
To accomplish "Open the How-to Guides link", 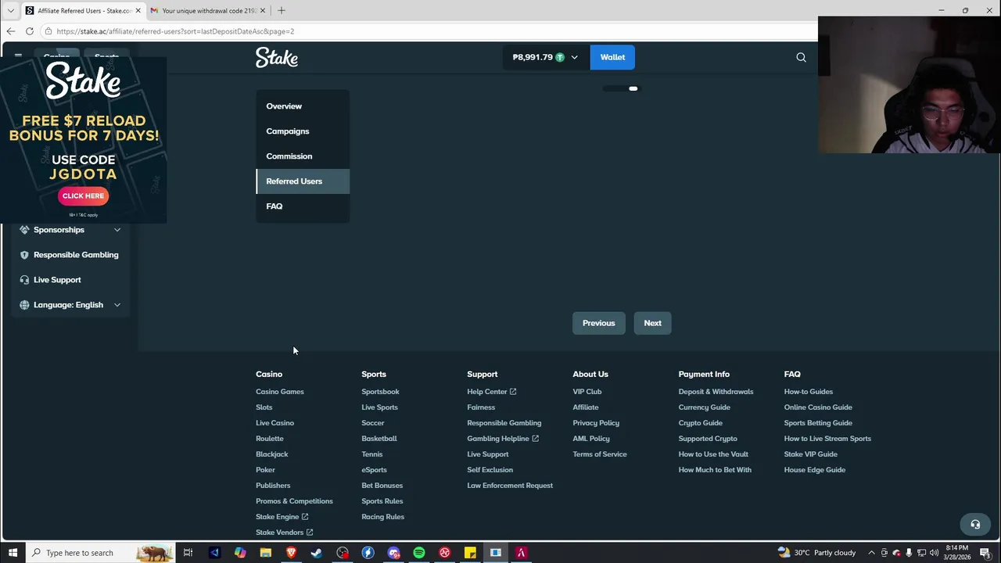I will 809,392.
